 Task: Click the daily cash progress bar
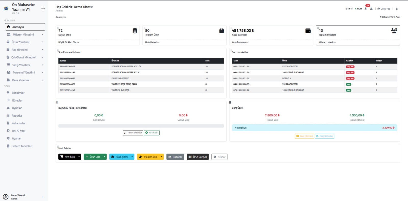[x=141, y=126]
